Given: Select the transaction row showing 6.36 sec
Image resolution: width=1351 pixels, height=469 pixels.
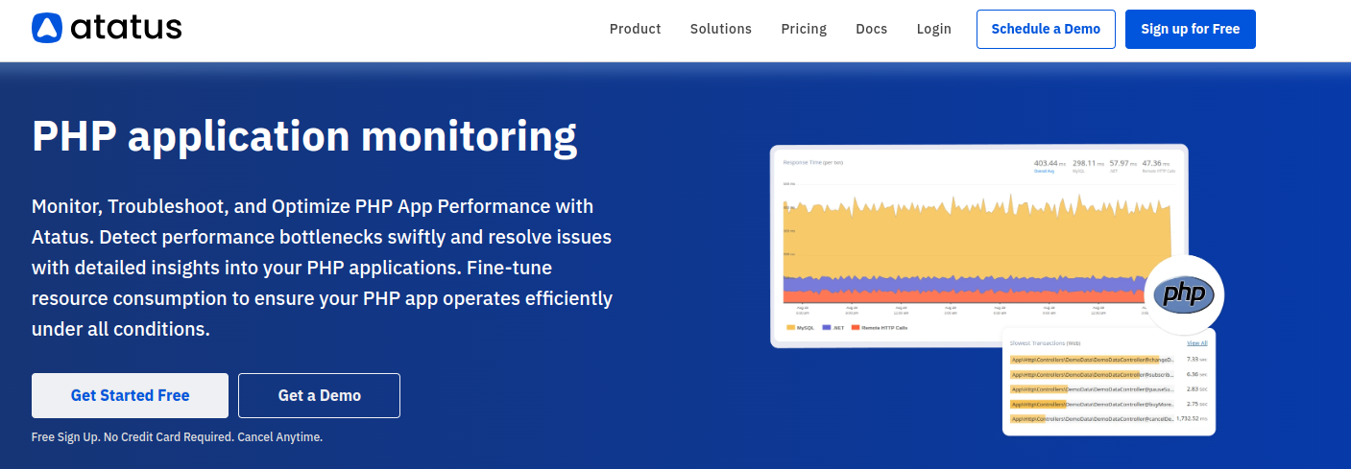Looking at the screenshot, I should click(x=1109, y=374).
